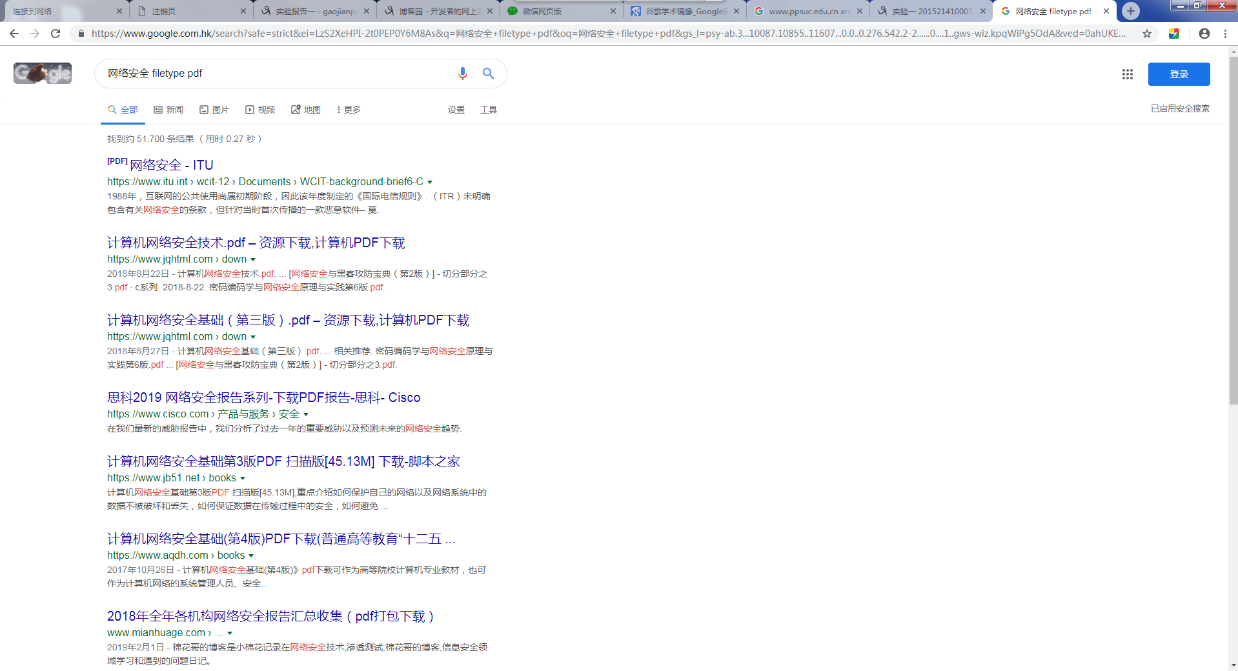Open the 网络安全 - ITU PDF result

(171, 165)
